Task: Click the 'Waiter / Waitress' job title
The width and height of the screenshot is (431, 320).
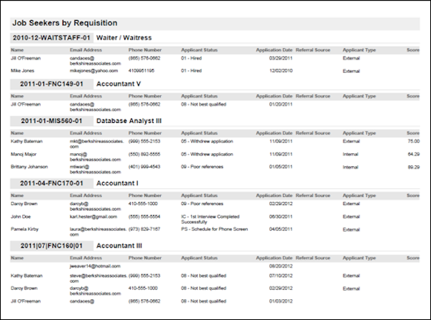Action: click(124, 38)
